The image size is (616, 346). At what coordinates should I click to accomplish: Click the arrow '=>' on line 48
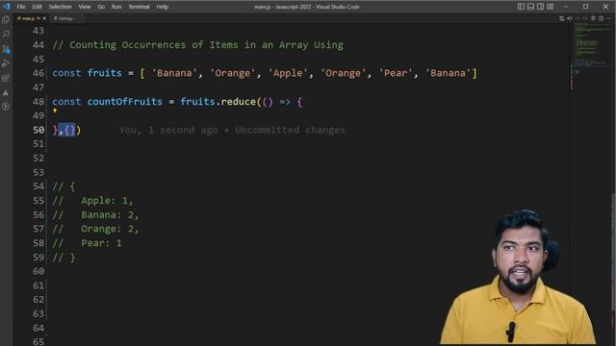285,102
